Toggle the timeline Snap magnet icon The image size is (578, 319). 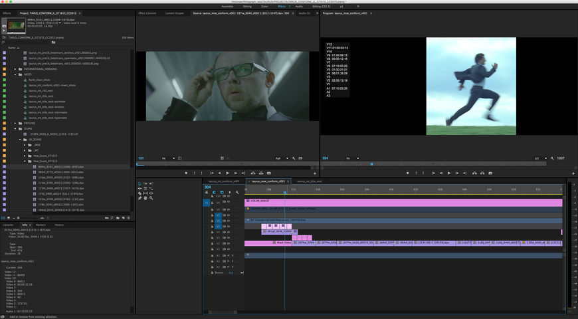214,193
